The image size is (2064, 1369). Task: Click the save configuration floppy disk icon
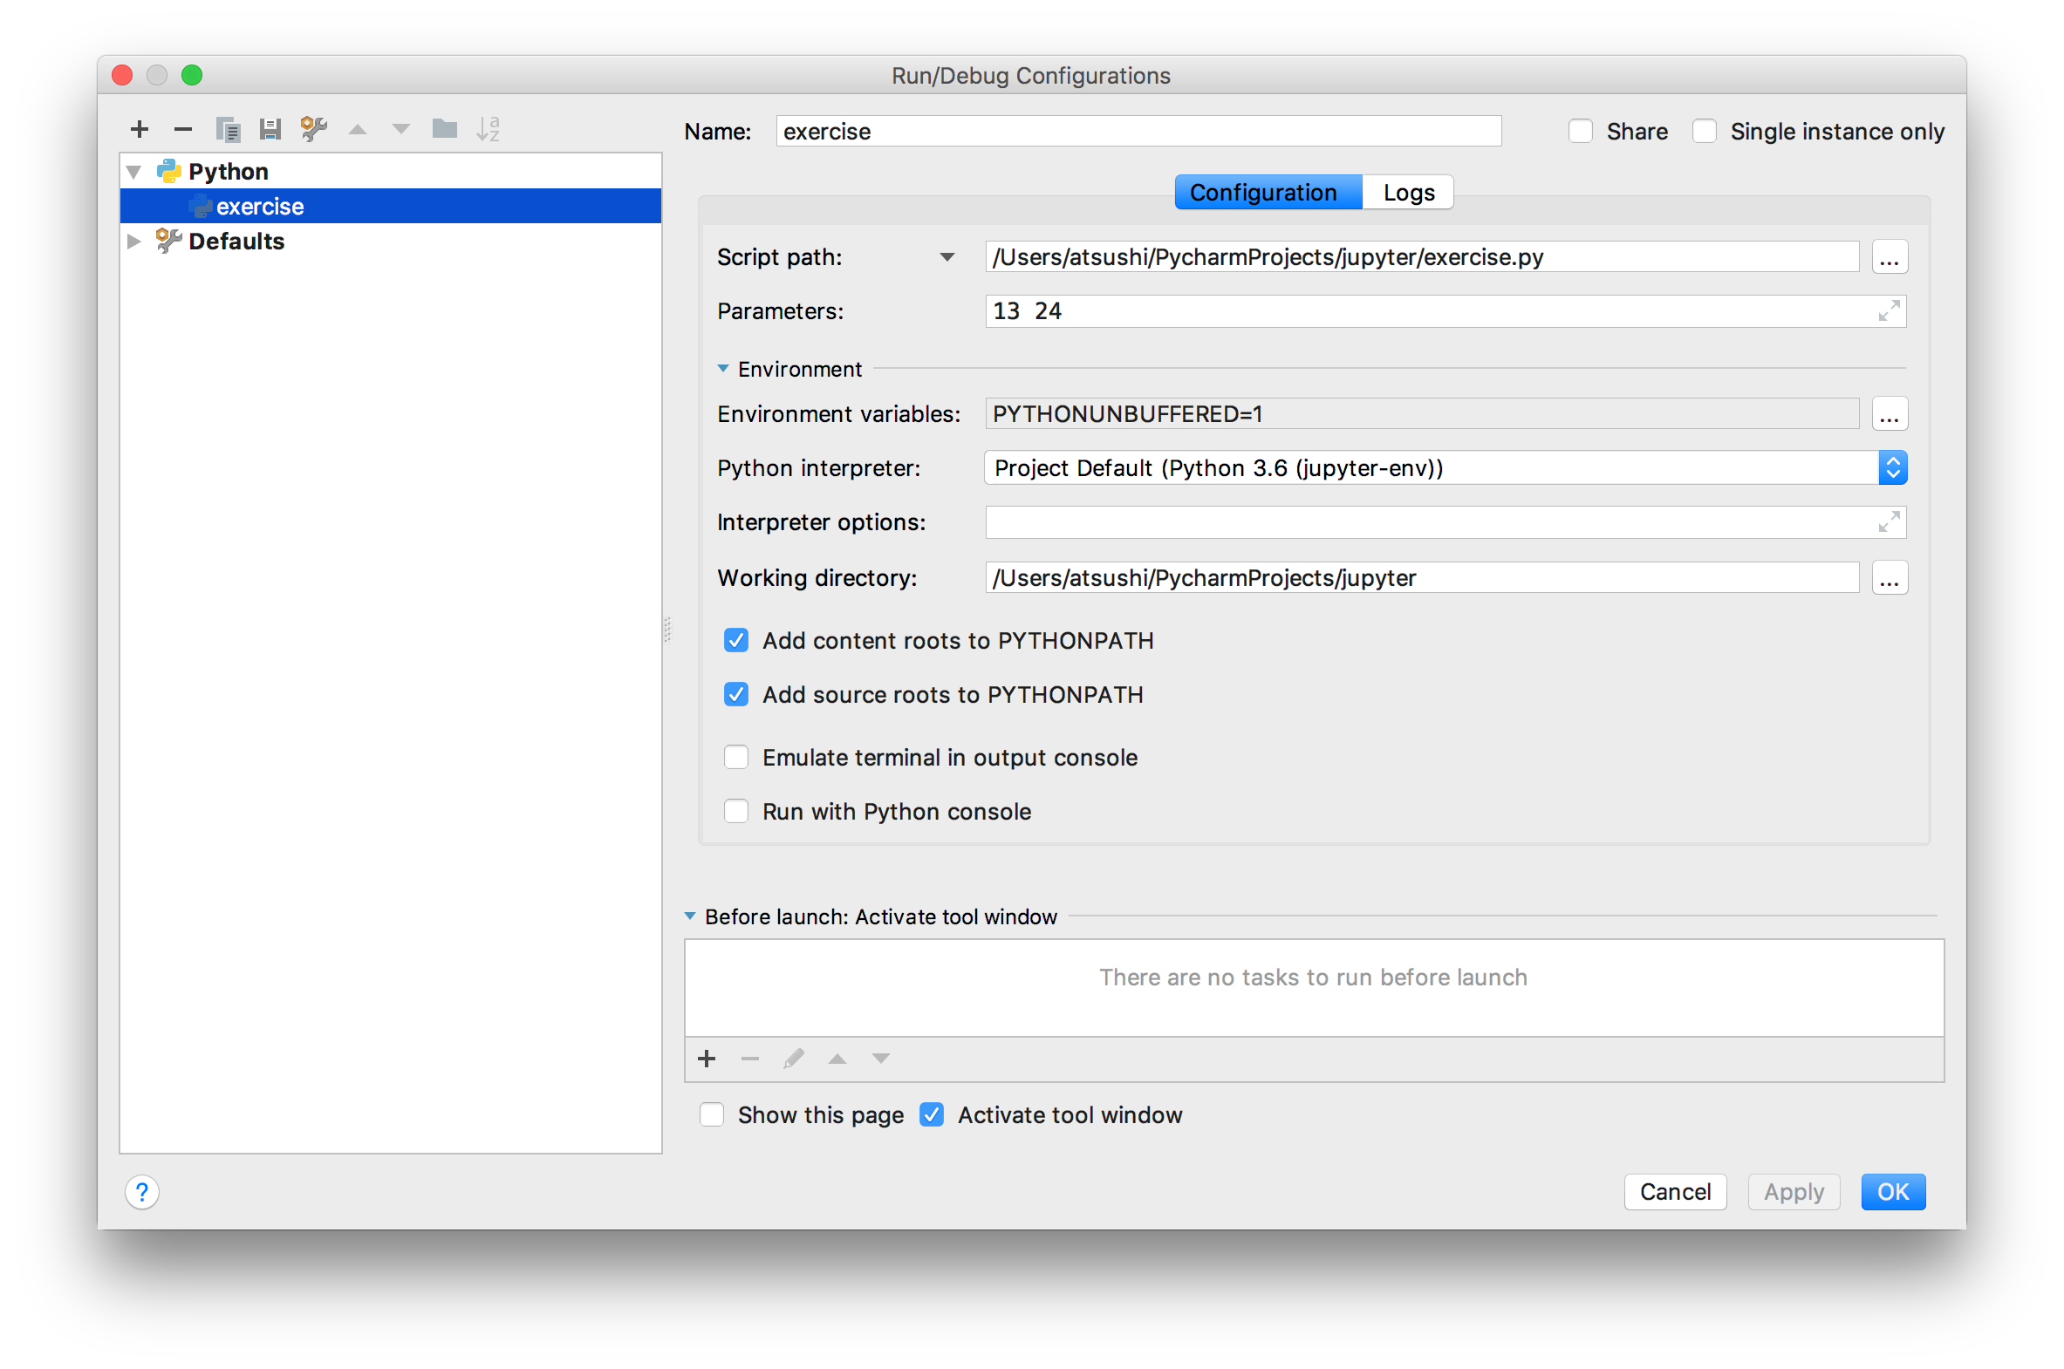pos(270,130)
